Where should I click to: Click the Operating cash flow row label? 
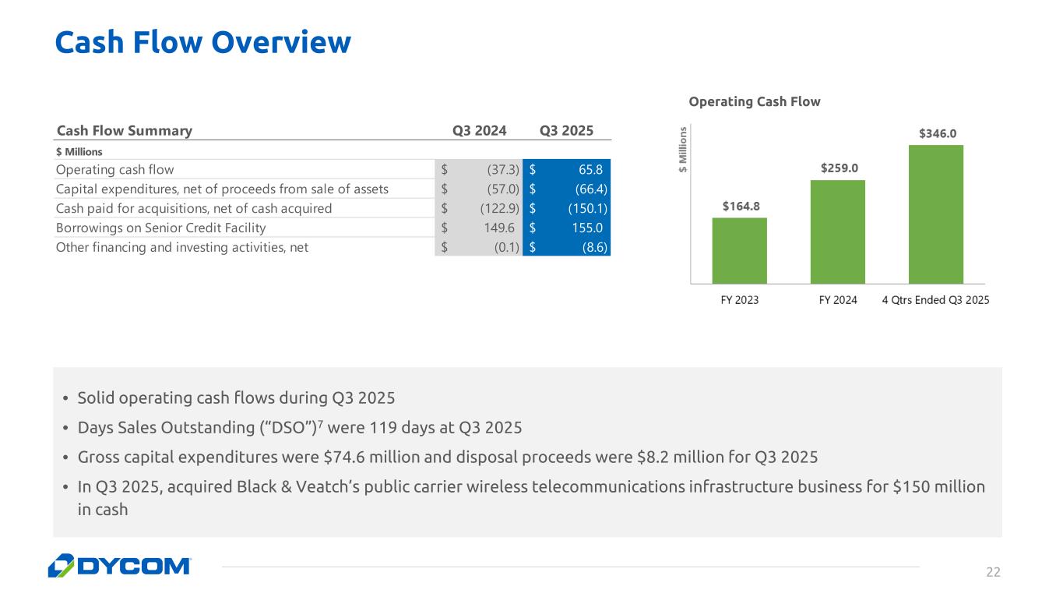(114, 169)
